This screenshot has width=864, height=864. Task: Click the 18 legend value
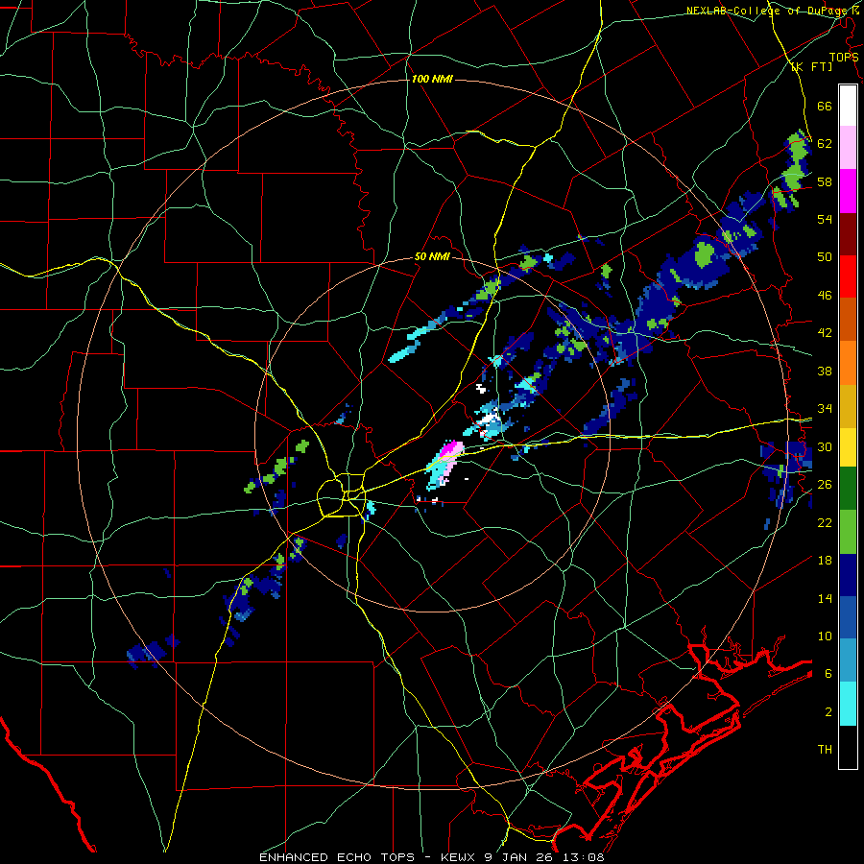(x=825, y=561)
